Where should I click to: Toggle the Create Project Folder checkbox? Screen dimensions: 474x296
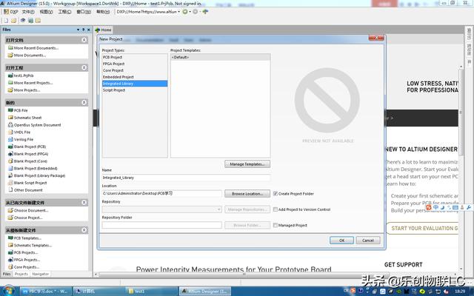[276, 194]
